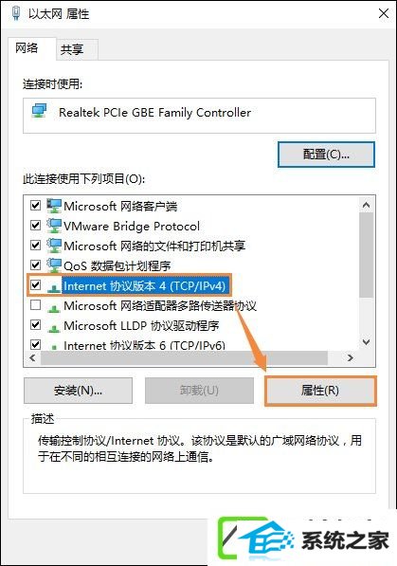Viewport: 397px width, 566px height.
Task: Switch to the 共享 tab
Action: tap(72, 49)
